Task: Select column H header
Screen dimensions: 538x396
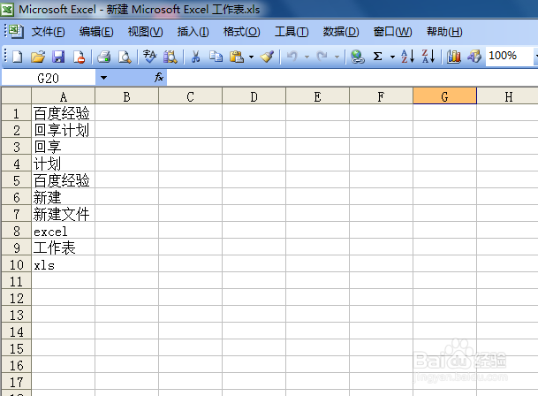Action: [x=507, y=95]
